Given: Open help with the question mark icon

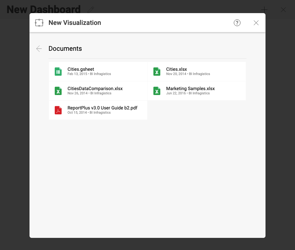Looking at the screenshot, I should pyautogui.click(x=237, y=23).
